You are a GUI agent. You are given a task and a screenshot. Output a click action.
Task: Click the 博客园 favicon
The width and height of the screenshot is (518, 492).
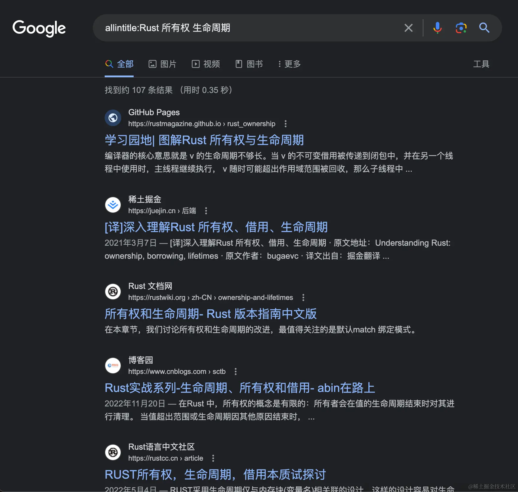[x=113, y=366]
